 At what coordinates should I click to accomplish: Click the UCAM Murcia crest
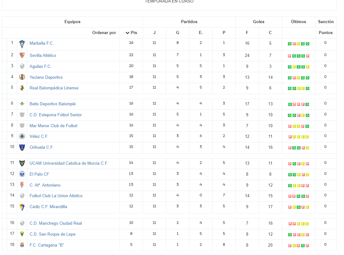coord(22,163)
